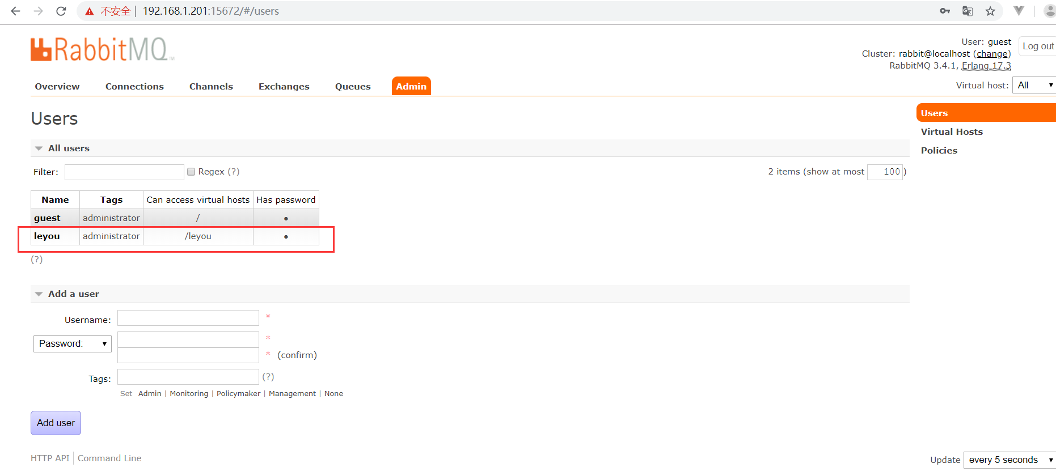
Task: Open Policies in sidebar
Action: coord(939,150)
